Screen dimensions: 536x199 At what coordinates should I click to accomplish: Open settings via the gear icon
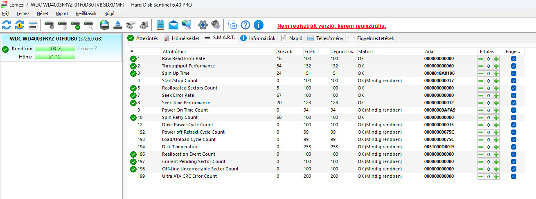203,25
